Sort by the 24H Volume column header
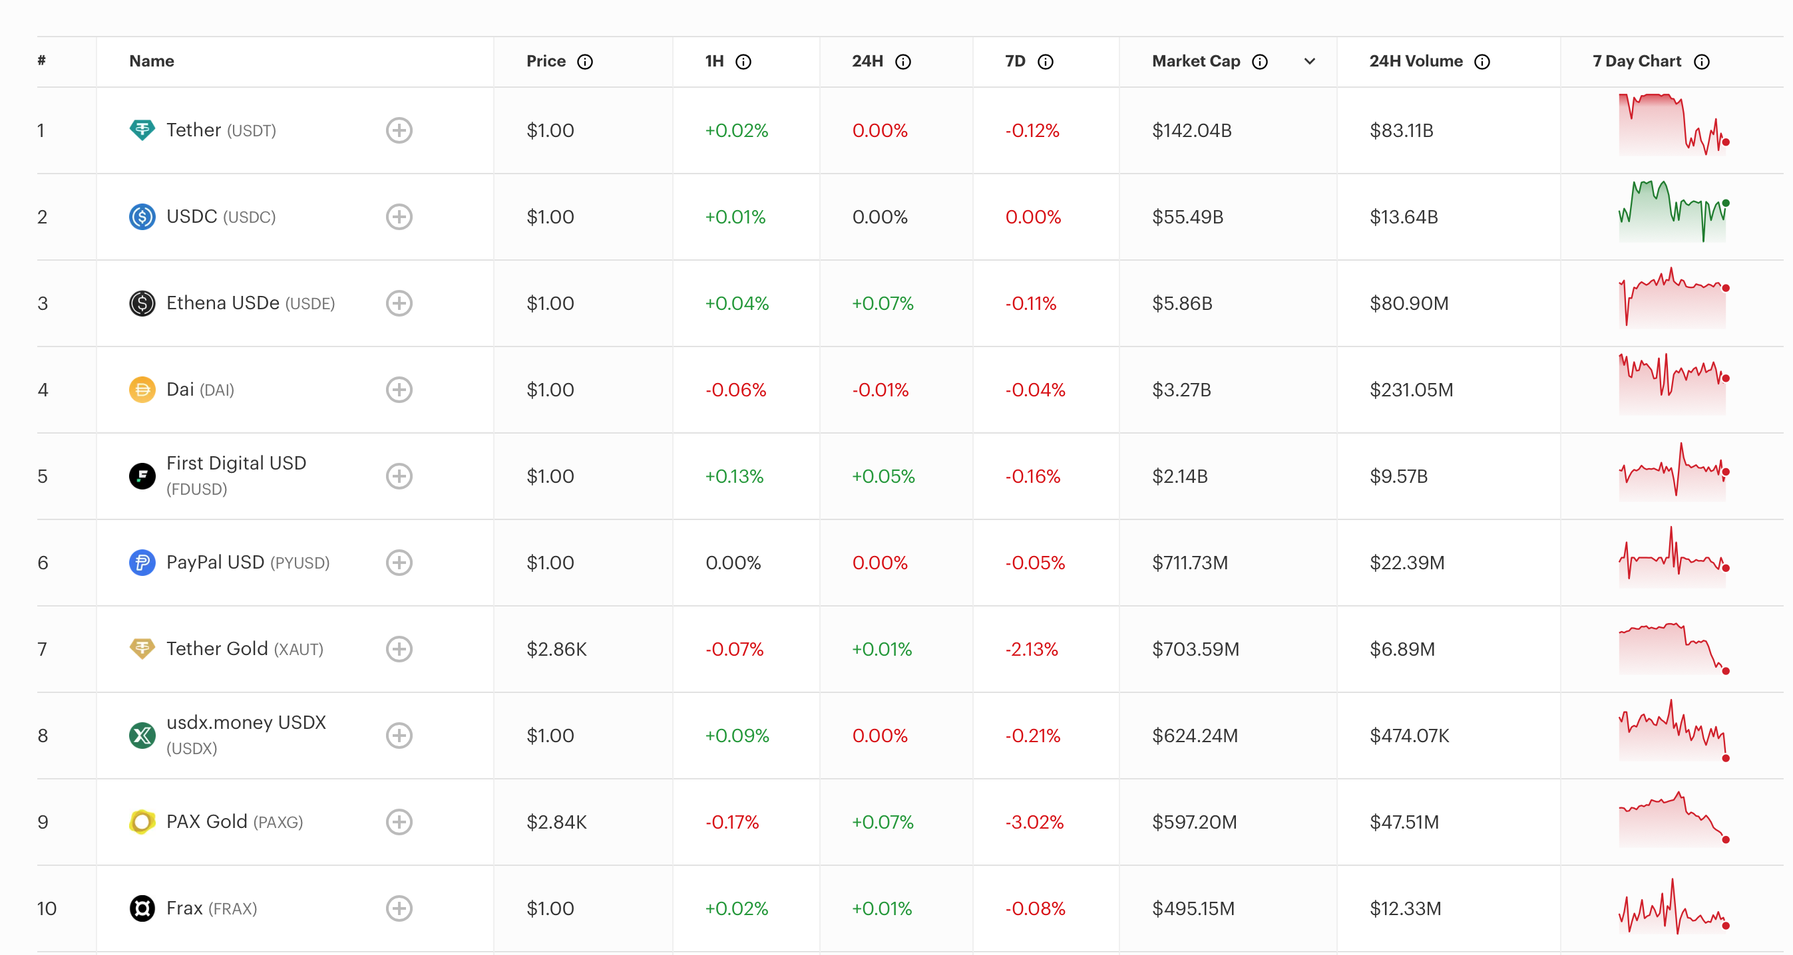 click(x=1416, y=61)
